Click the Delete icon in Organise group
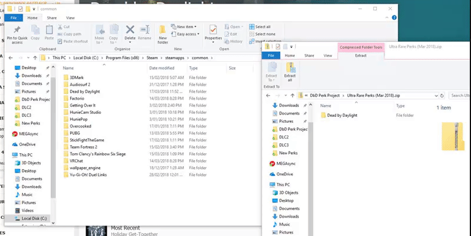 click(x=130, y=30)
